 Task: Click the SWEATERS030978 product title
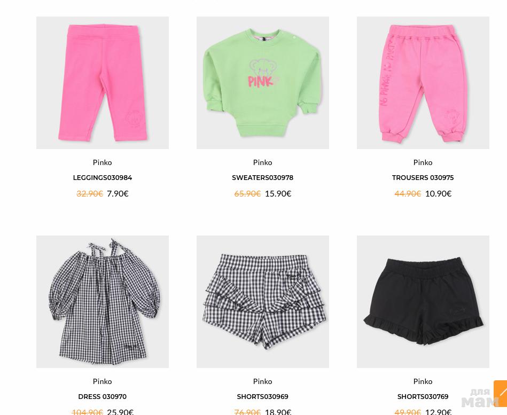[x=262, y=178]
